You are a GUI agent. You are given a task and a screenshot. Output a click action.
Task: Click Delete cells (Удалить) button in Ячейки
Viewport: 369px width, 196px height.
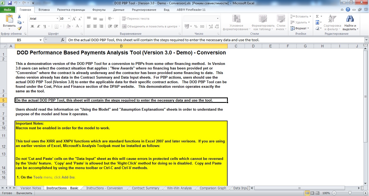[x=300, y=22]
